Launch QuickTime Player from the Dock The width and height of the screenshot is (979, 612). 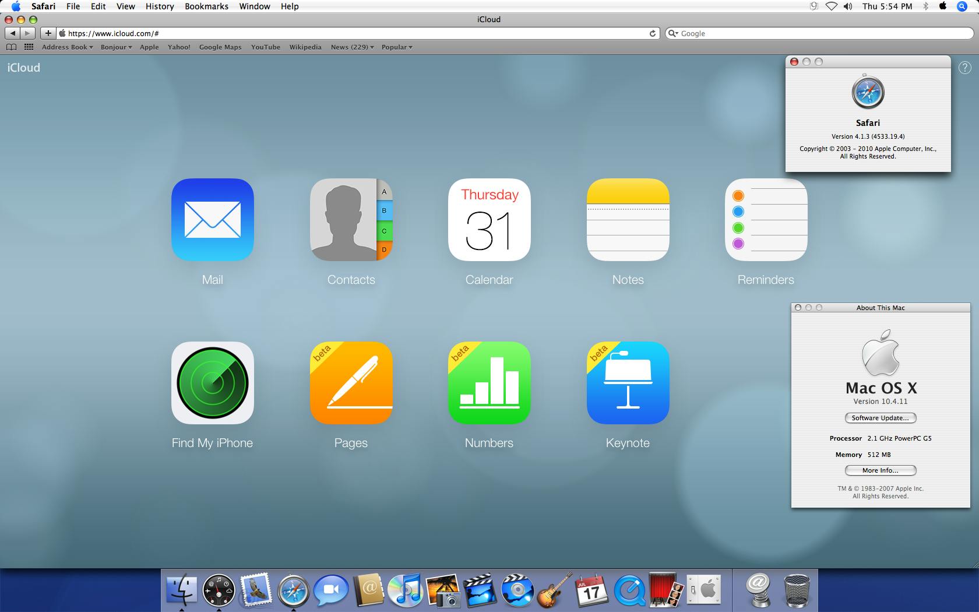coord(629,590)
